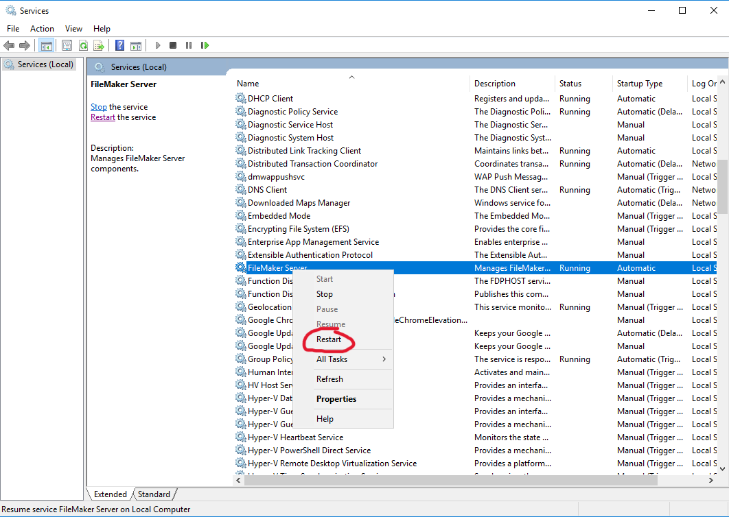Sort by the Status column header
This screenshot has width=729, height=517.
point(584,84)
